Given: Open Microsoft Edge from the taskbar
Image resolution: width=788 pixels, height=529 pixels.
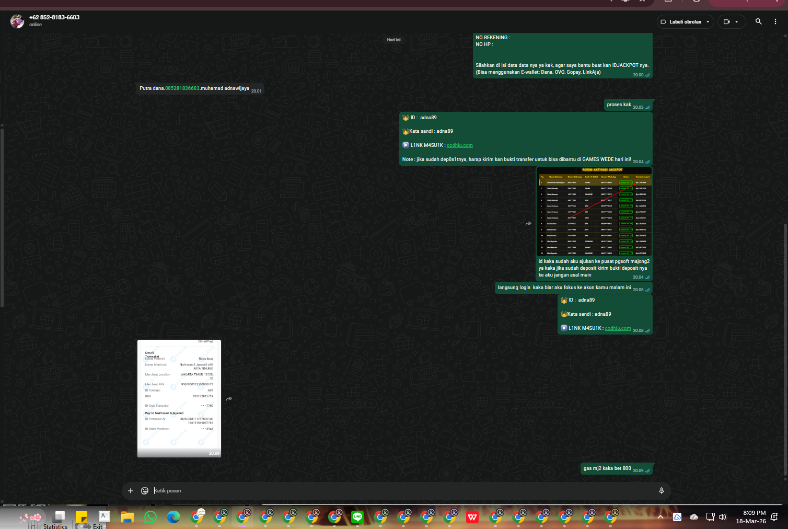Looking at the screenshot, I should tap(173, 517).
